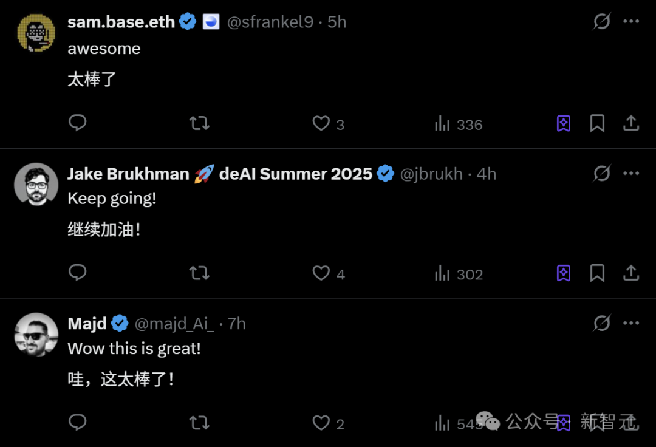This screenshot has height=447, width=656.
Task: Click Grok icon on sam.base.eth's tweet
Action: pos(601,21)
